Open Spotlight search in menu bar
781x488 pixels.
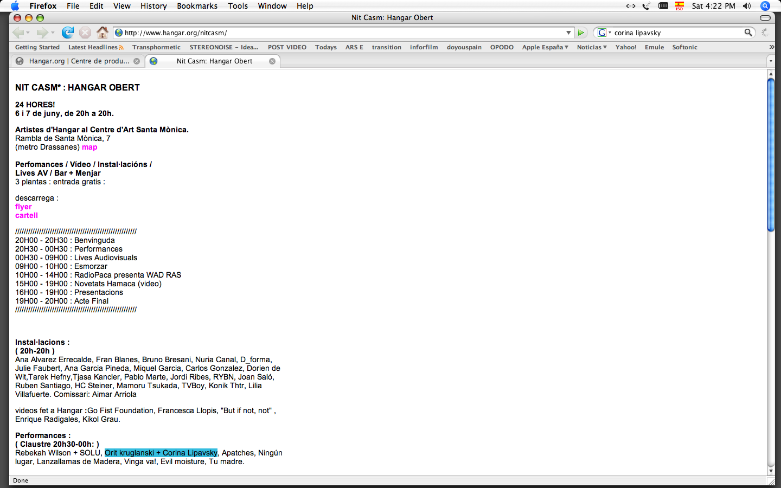[765, 6]
